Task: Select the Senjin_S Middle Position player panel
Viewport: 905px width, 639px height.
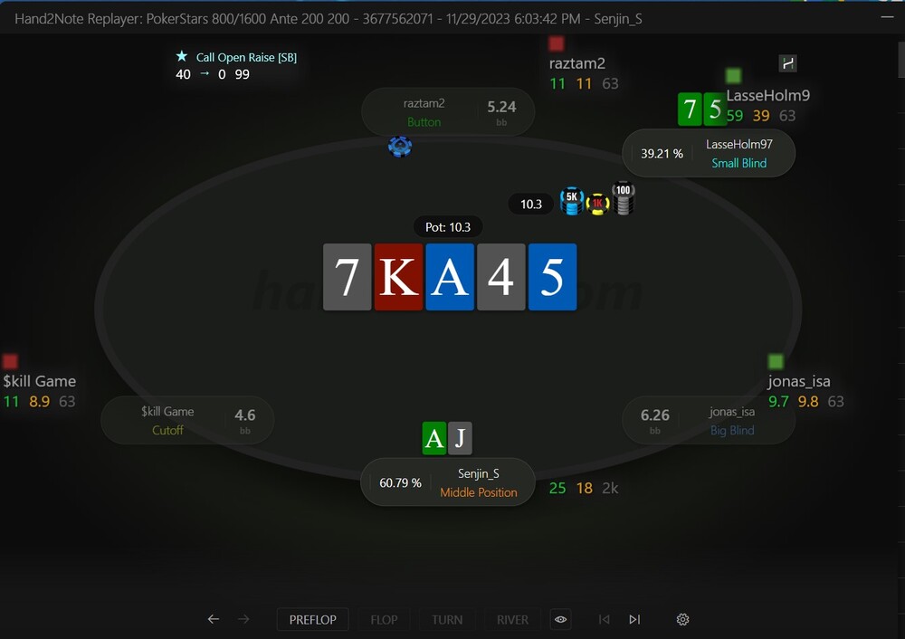Action: tap(448, 482)
